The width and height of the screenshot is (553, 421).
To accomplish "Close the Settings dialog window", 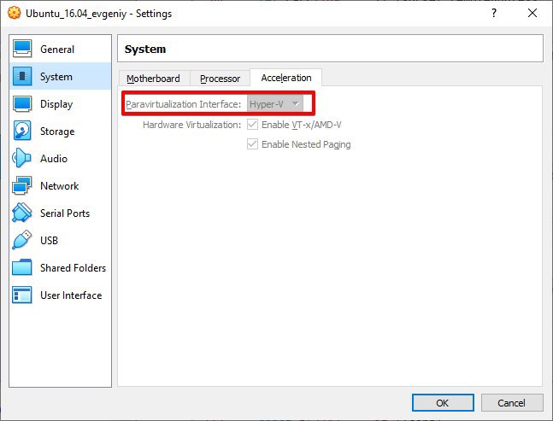I will coord(532,14).
